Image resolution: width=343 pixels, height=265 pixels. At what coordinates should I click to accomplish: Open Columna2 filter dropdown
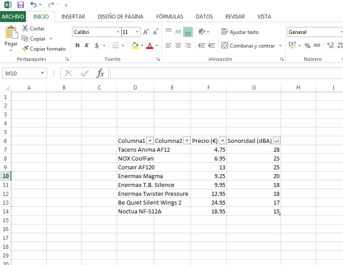pos(187,141)
